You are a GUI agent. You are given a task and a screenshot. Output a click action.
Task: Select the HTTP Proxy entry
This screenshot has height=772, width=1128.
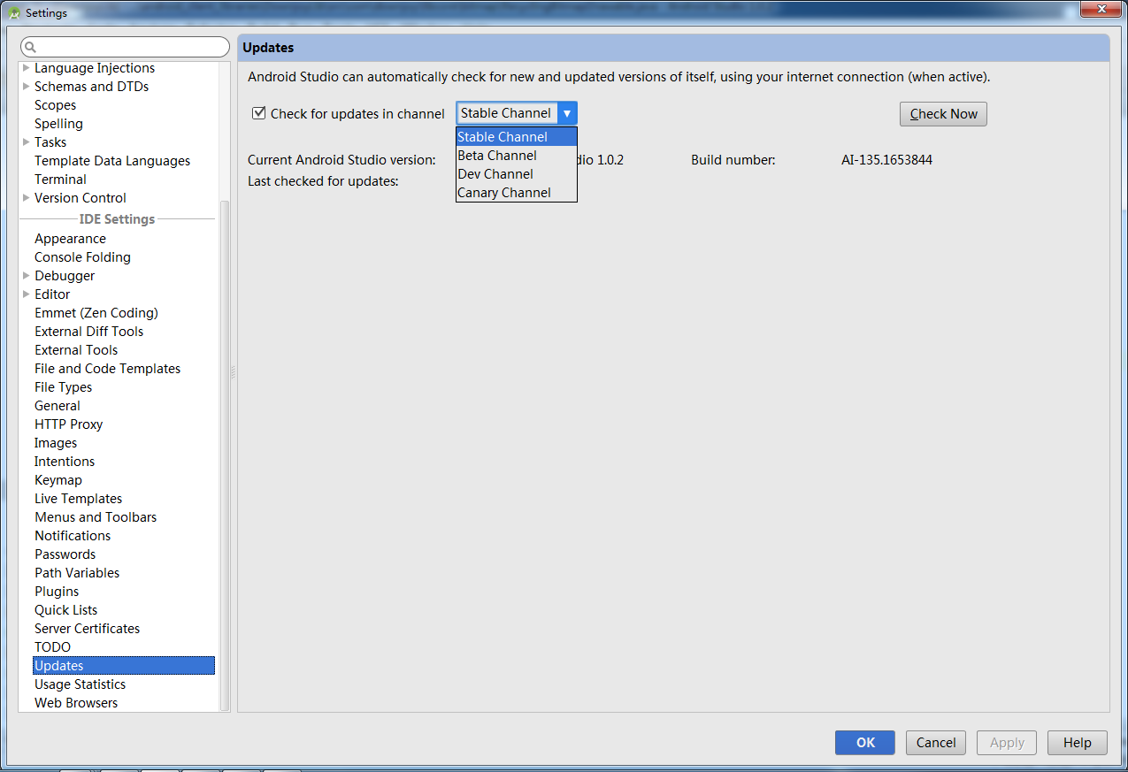coord(68,424)
